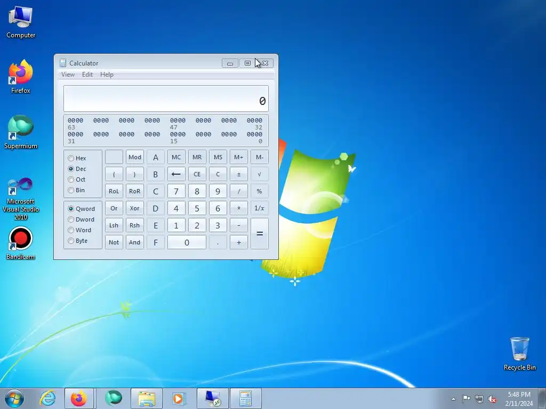Open Windows Media Player from the taskbar
The width and height of the screenshot is (546, 409).
(x=179, y=398)
